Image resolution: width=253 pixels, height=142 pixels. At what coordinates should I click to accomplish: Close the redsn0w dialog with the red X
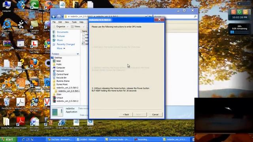click(x=159, y=19)
